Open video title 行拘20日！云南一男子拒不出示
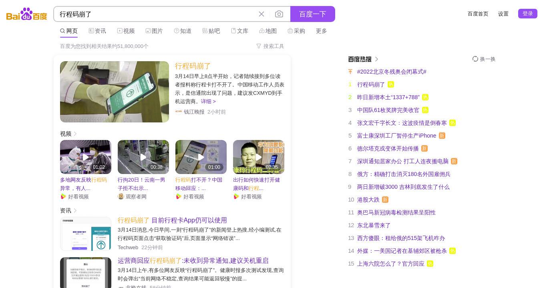The width and height of the screenshot is (547, 288). [142, 184]
